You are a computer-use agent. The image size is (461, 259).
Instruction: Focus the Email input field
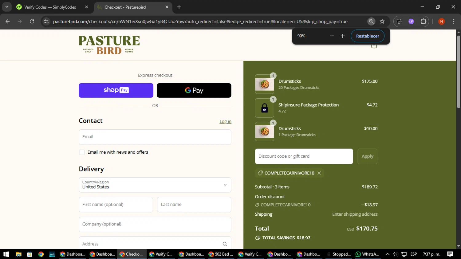[x=155, y=137]
